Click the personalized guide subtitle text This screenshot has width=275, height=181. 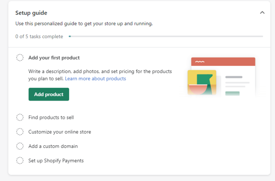(84, 24)
